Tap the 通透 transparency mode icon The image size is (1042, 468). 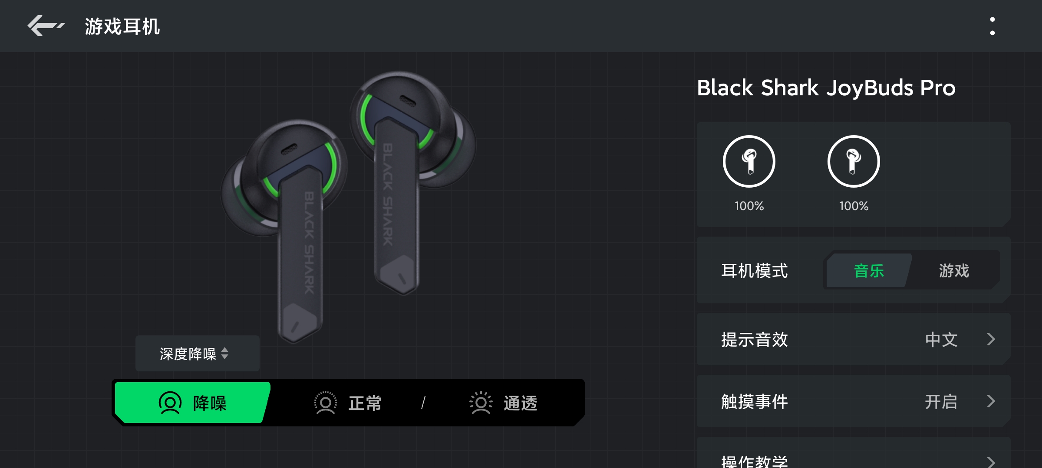pos(481,403)
